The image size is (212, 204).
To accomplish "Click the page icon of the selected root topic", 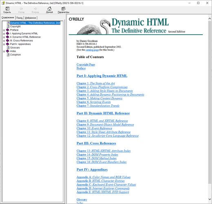I will click(x=8, y=23).
